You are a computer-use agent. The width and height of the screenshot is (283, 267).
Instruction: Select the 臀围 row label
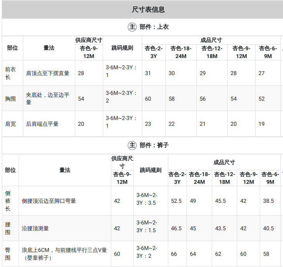8,254
